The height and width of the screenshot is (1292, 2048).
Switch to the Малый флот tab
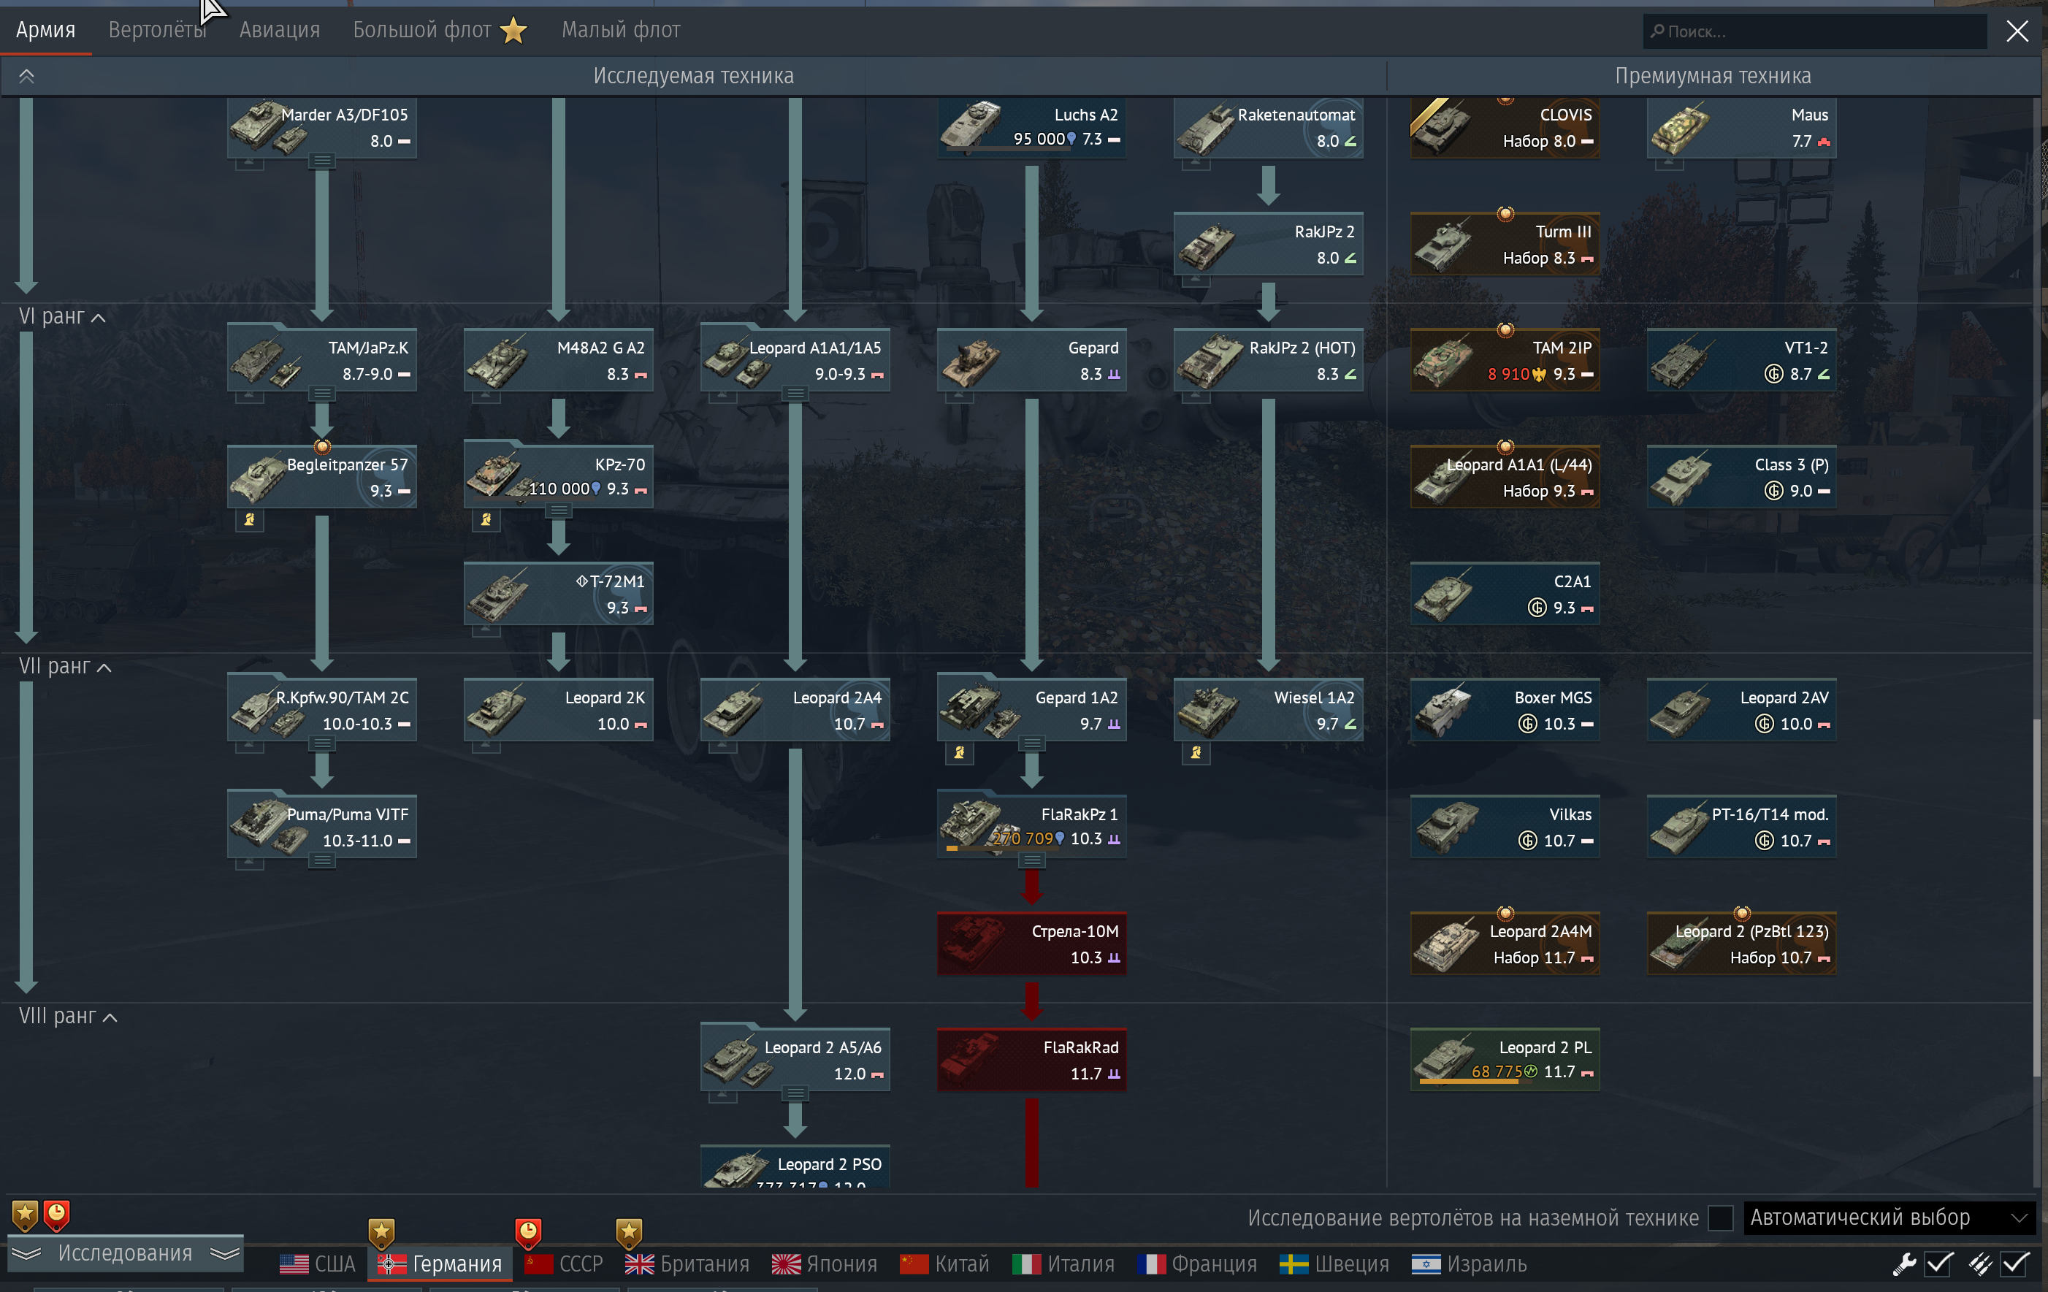(x=621, y=30)
